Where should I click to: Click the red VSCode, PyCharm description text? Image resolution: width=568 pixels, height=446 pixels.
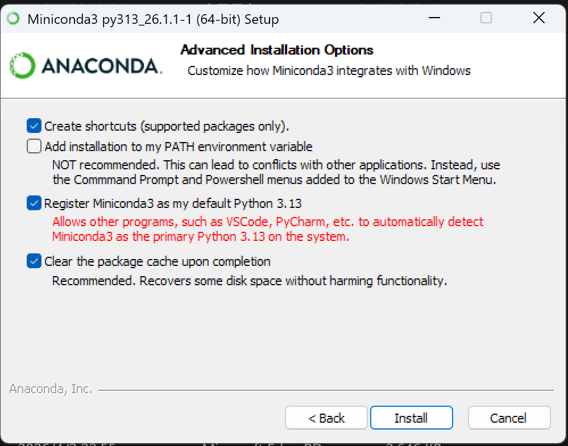(268, 229)
